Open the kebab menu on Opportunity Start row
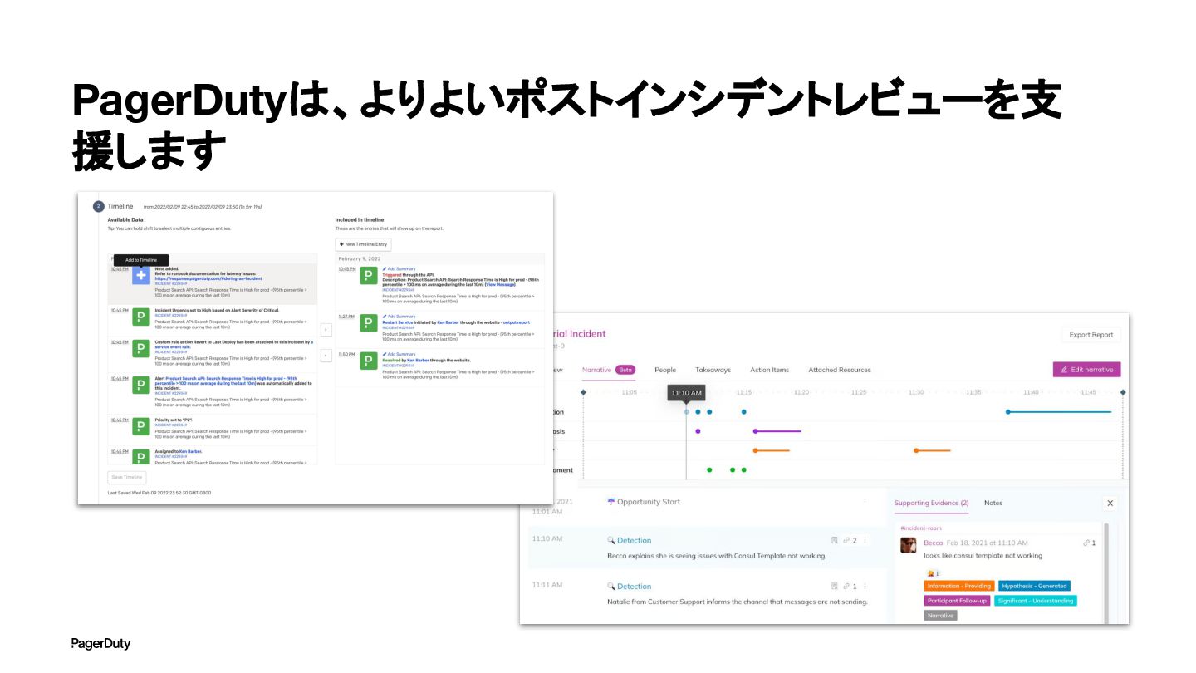The image size is (1196, 673). [865, 502]
